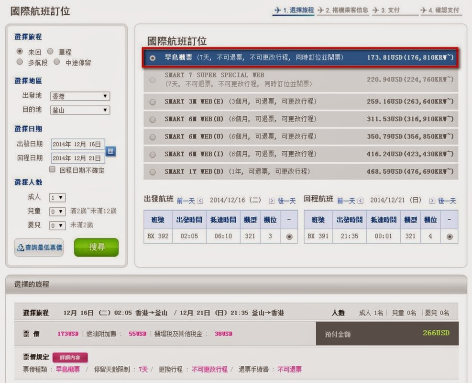Select SMART 3M WEB(E) fare option
The height and width of the screenshot is (383, 472).
click(153, 102)
